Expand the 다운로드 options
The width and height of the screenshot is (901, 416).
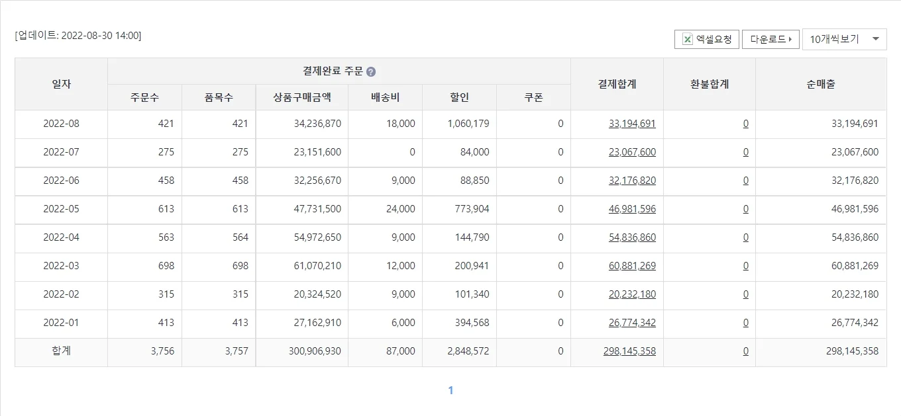point(770,39)
